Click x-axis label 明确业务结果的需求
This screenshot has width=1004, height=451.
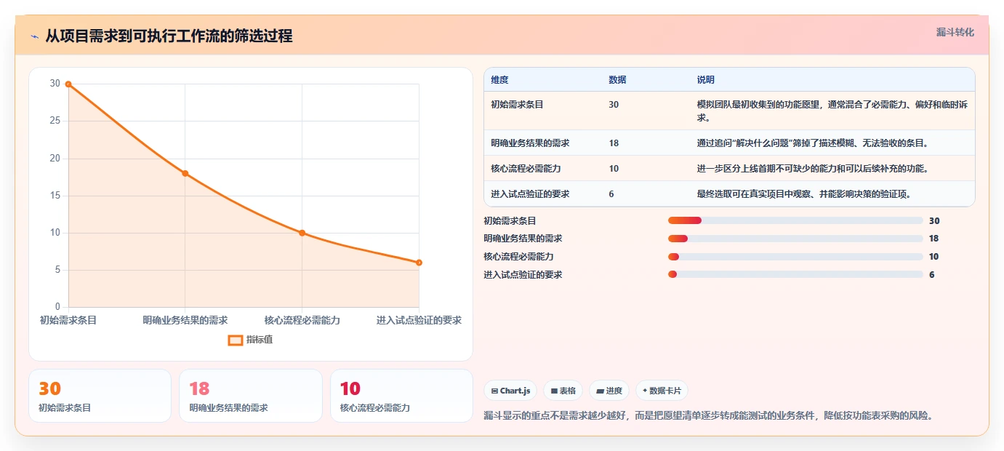tap(185, 320)
